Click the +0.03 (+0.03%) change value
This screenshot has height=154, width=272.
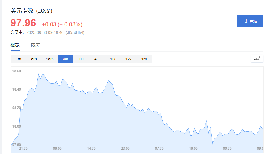[x=62, y=24]
